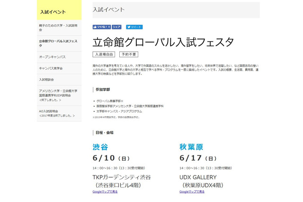Click the text （渋谷東口ビル4階）
The height and width of the screenshot is (202, 303).
(x=118, y=185)
